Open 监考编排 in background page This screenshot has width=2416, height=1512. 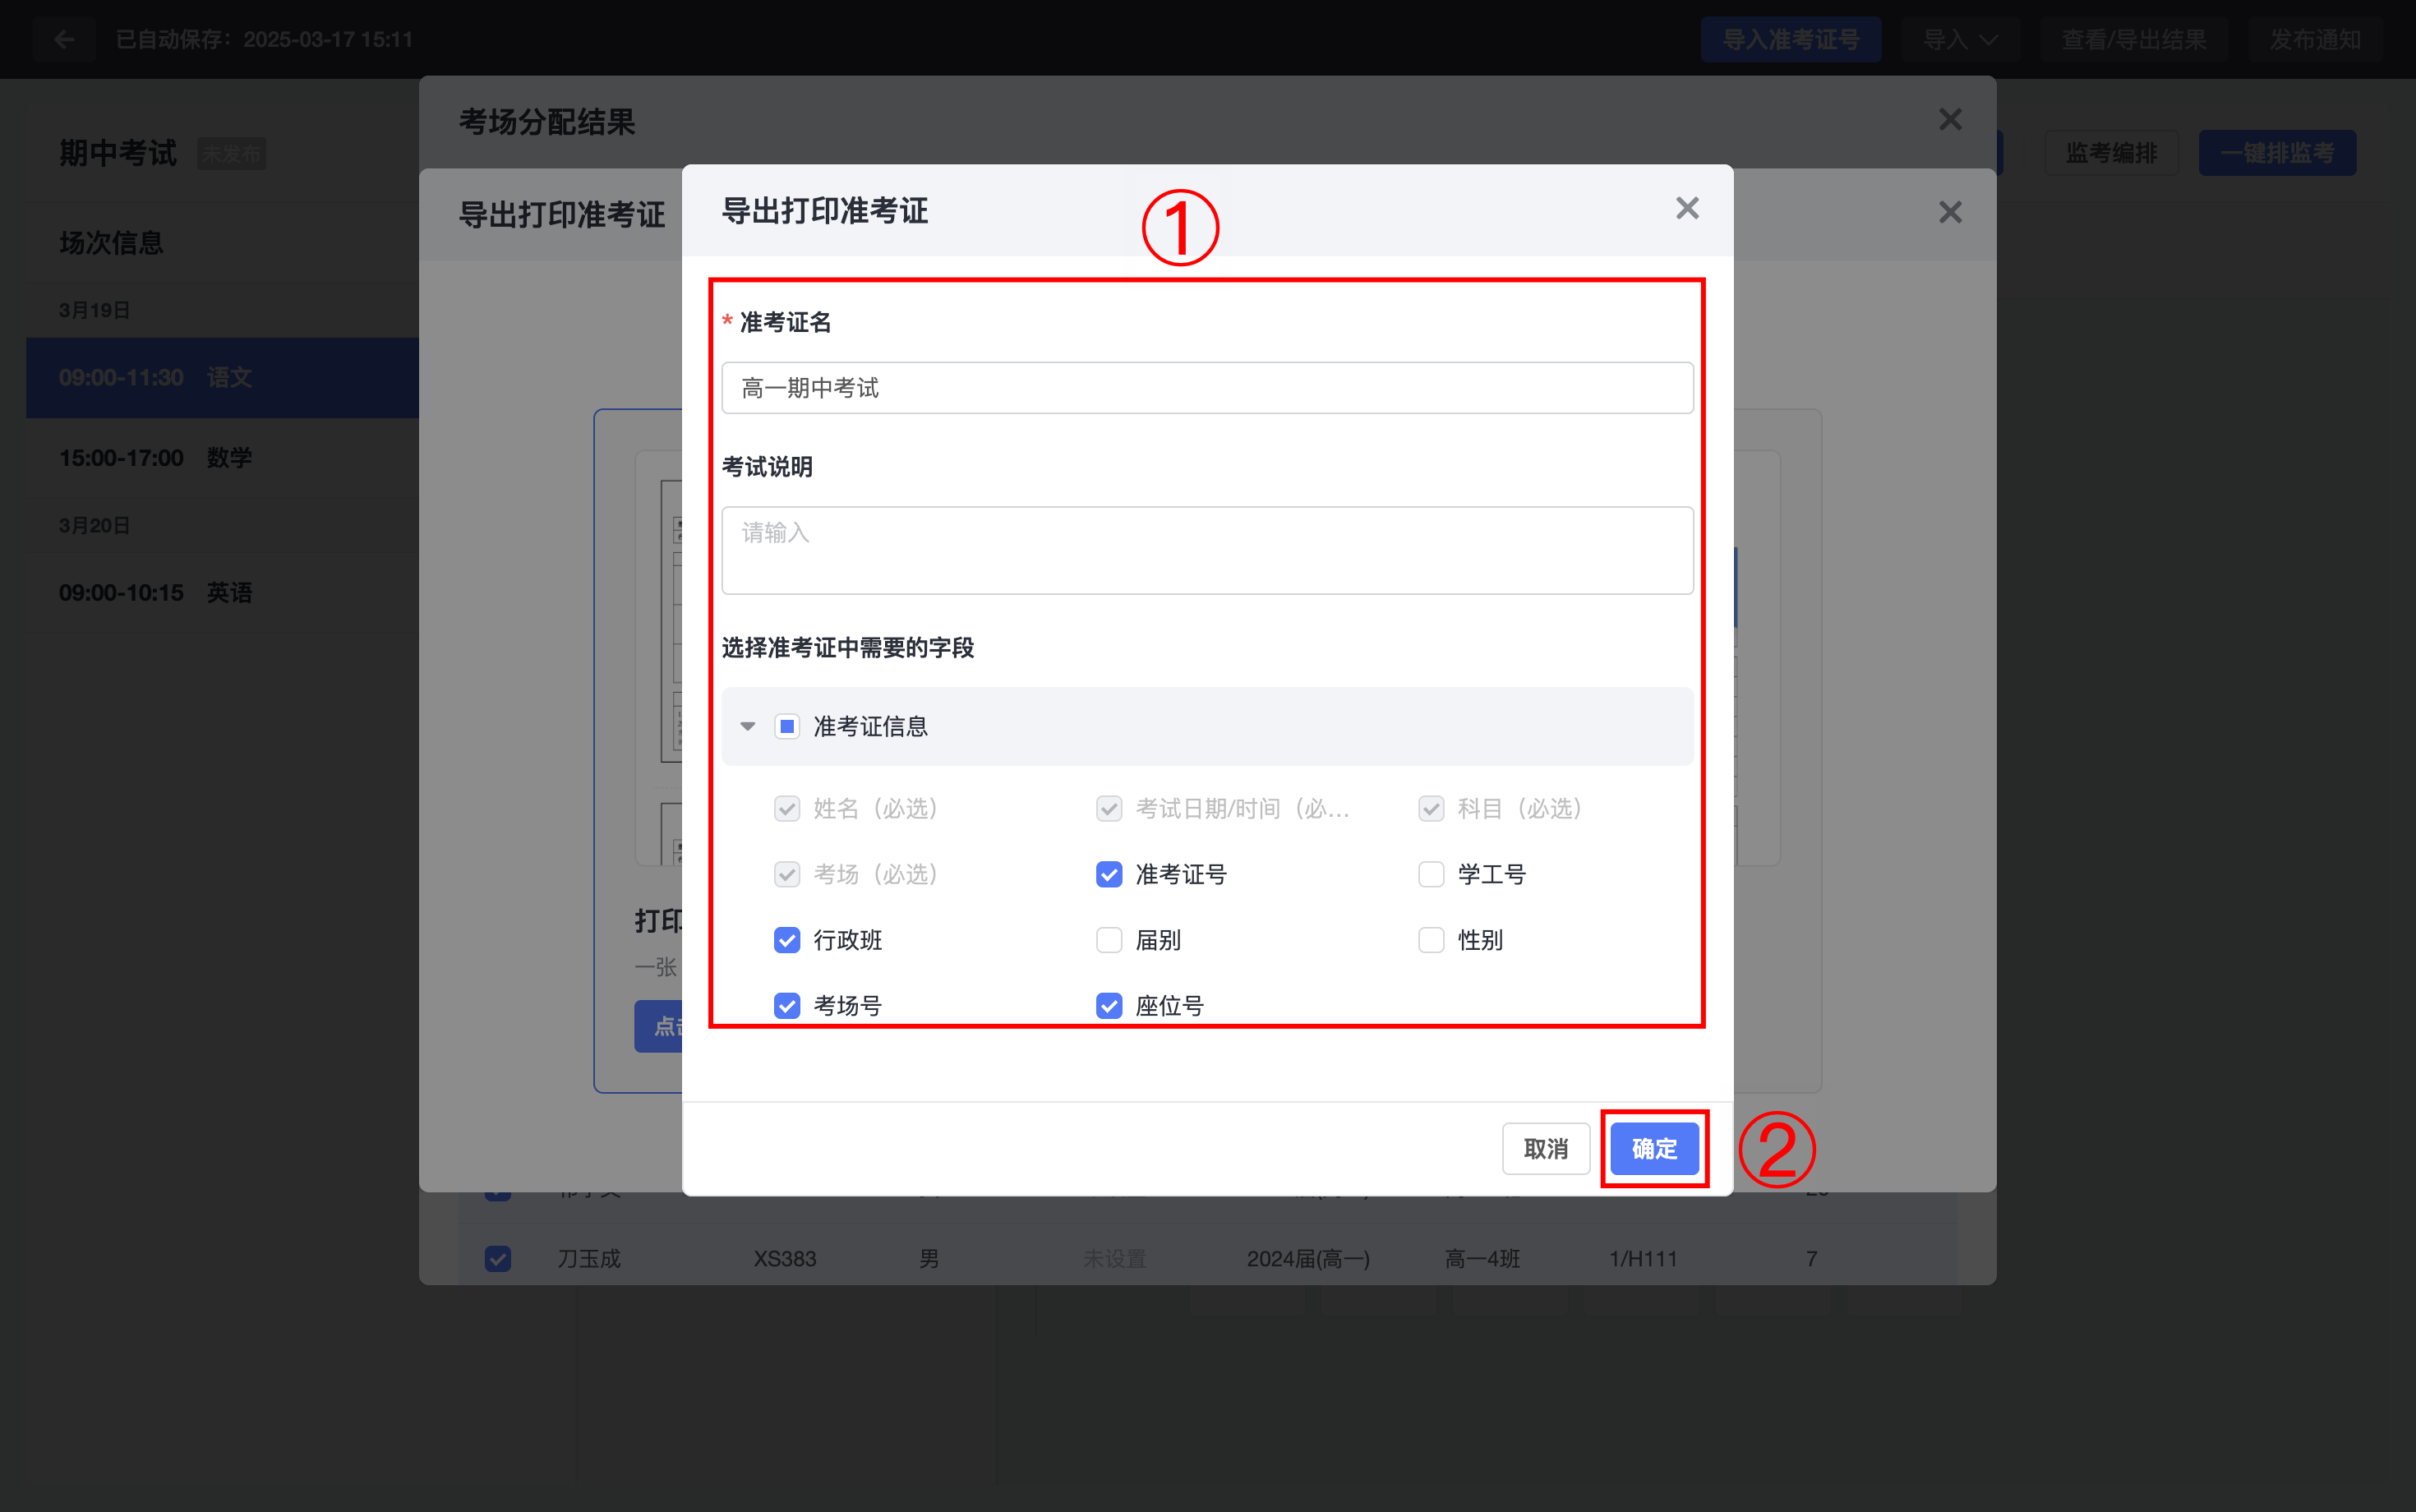point(2111,153)
